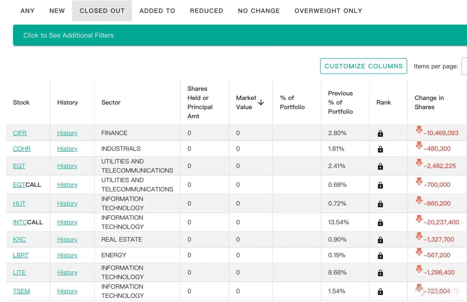
Task: Click red down arrow beside -700,000
Action: point(419,181)
